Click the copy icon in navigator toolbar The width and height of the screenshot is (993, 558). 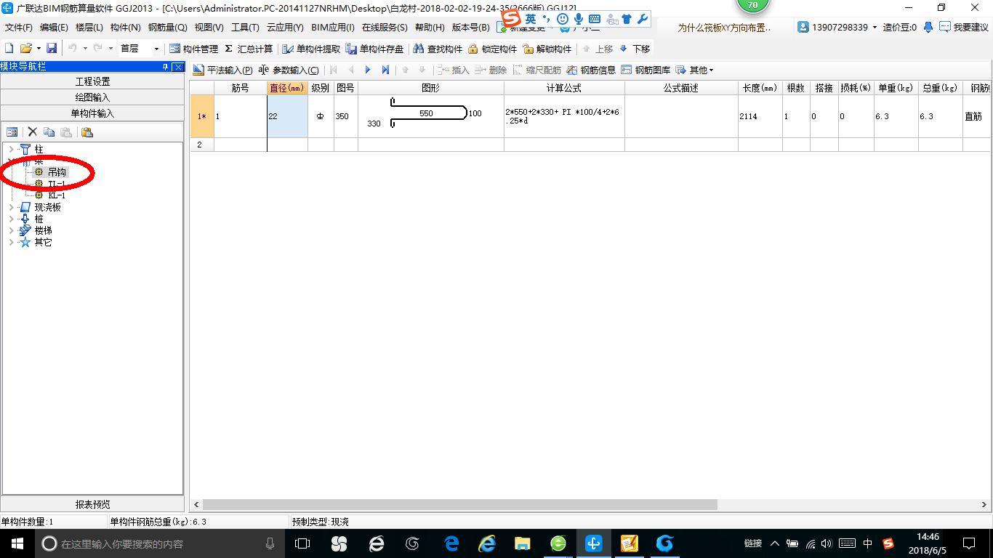[x=49, y=132]
